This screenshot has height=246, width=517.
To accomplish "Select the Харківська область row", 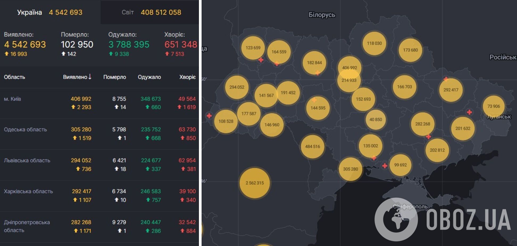I will [99, 196].
